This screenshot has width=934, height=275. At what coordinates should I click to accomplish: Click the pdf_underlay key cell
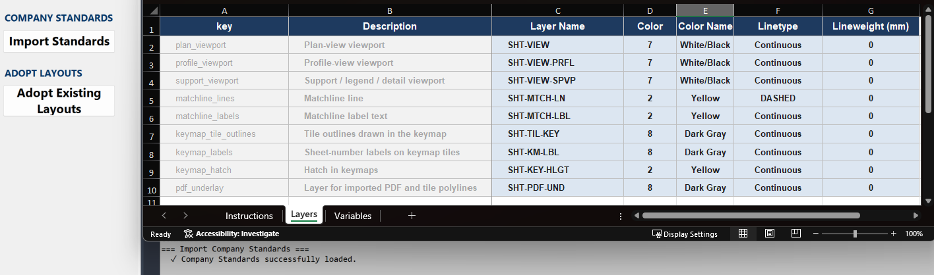point(224,187)
